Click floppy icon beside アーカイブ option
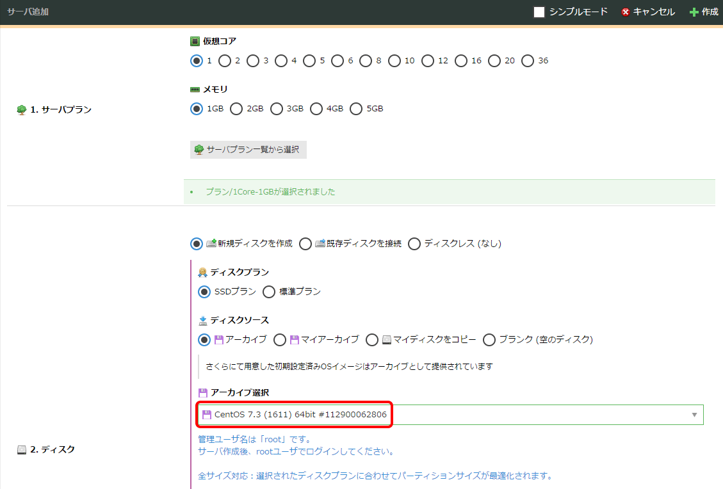This screenshot has height=489, width=723. [219, 340]
